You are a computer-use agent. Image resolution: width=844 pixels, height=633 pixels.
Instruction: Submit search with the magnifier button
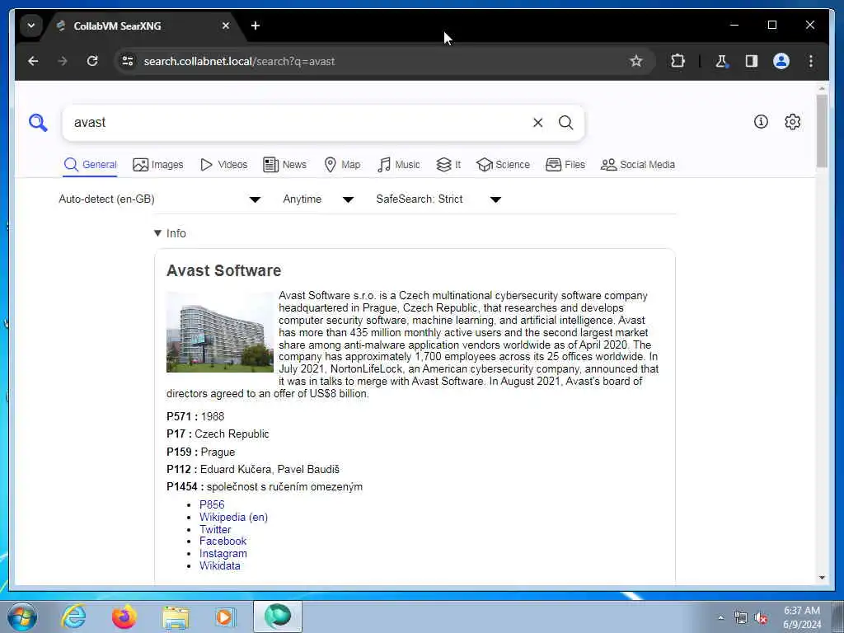point(565,123)
